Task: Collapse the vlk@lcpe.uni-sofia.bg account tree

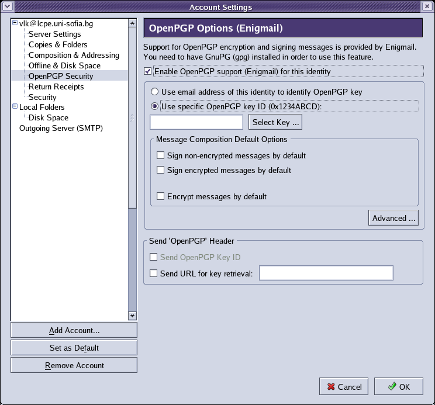Action: (15, 23)
